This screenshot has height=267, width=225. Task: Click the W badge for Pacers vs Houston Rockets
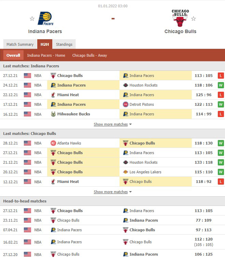[221, 85]
